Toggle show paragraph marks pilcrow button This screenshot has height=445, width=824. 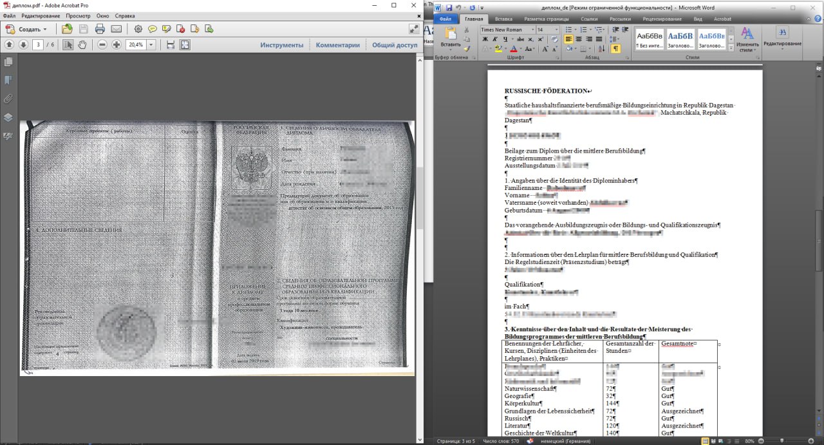(615, 49)
